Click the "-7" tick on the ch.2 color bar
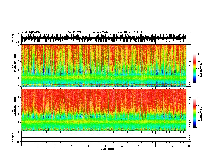Viewport: 213px width, 164px height. tap(198, 127)
